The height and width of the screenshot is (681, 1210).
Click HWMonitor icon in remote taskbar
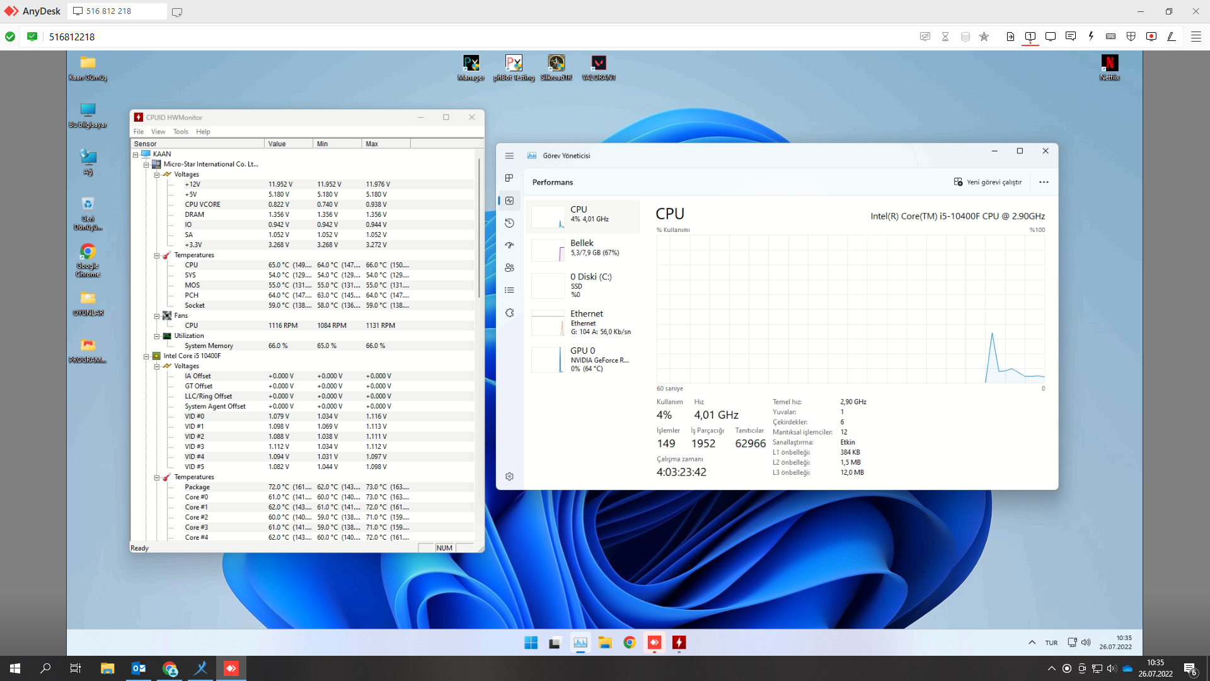(x=679, y=643)
